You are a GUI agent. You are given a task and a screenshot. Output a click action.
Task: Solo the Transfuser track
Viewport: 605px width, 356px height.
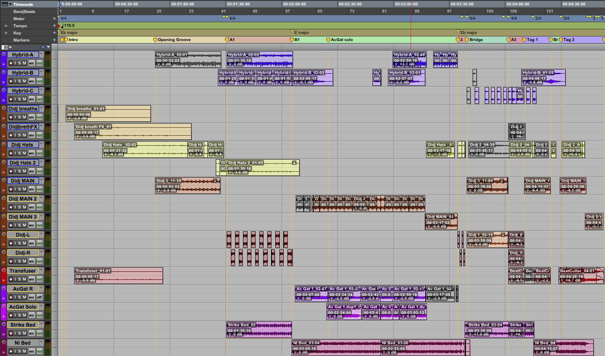click(x=20, y=279)
